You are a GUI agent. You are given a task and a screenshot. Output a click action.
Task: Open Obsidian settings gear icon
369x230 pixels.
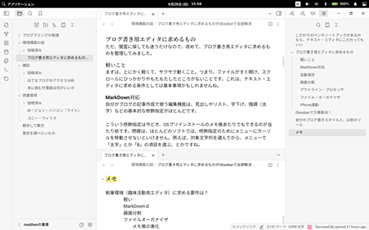pyautogui.click(x=90, y=225)
